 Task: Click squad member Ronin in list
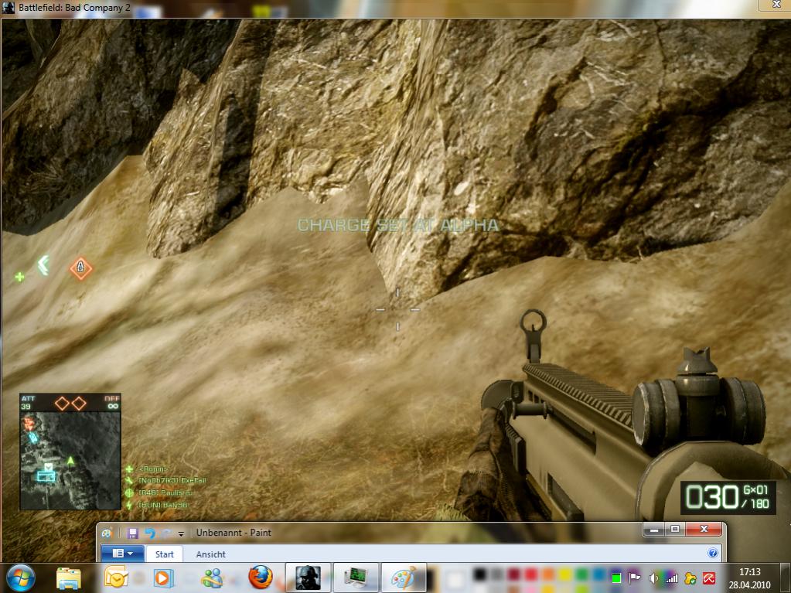[x=152, y=469]
